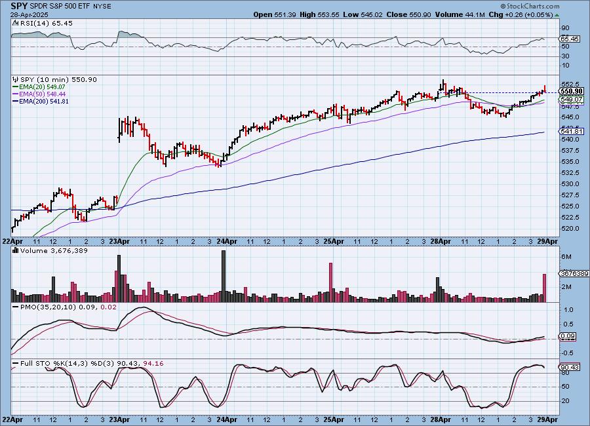This screenshot has width=590, height=426.
Task: Click the red 94.16 %D value in STO label
Action: click(153, 364)
